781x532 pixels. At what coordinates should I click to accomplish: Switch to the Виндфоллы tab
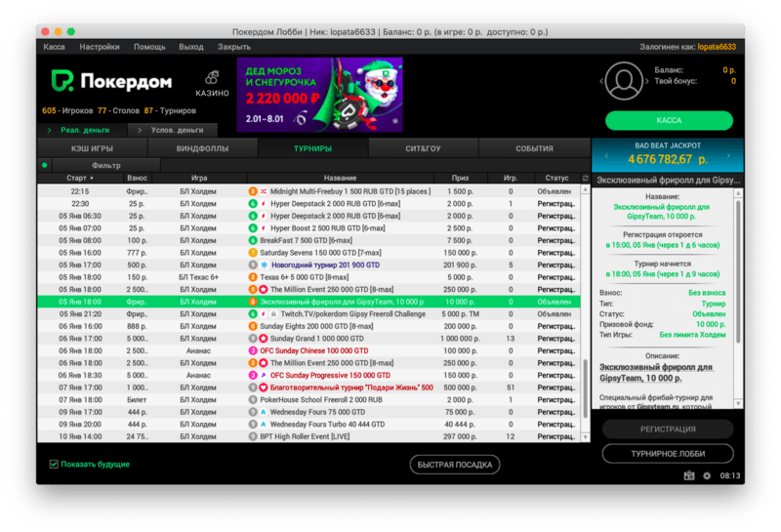(x=202, y=147)
